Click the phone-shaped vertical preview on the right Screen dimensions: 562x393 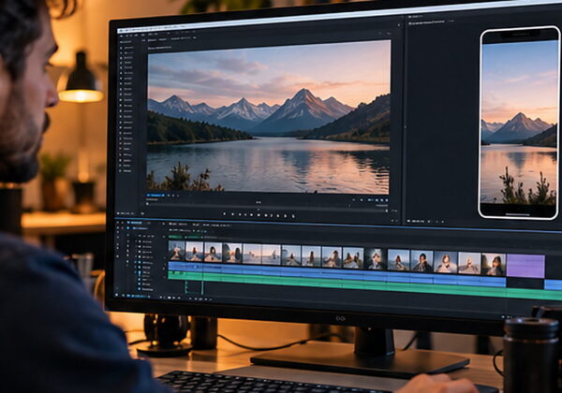[519, 123]
